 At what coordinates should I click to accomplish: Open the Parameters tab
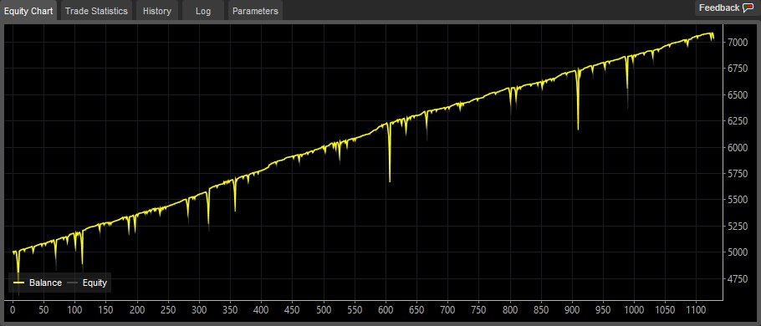[255, 11]
